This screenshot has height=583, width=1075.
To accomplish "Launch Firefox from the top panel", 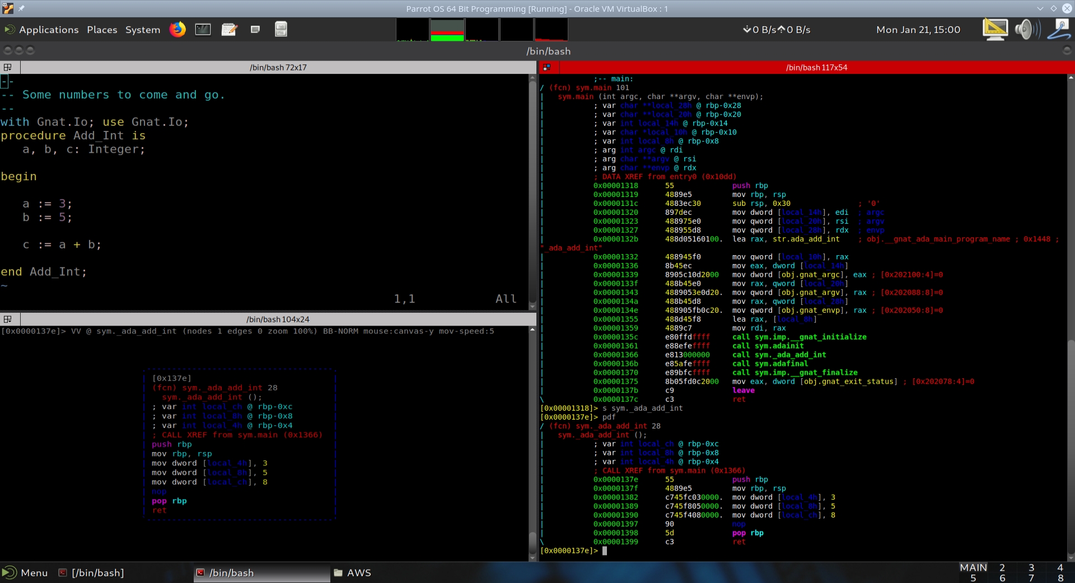I will [177, 29].
